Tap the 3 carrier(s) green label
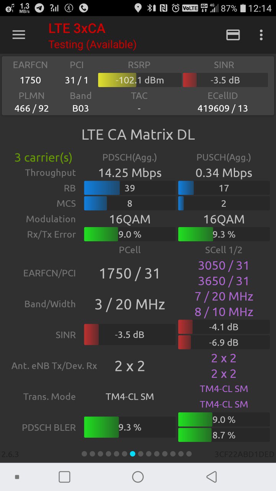This screenshot has width=276, height=491. [x=43, y=158]
